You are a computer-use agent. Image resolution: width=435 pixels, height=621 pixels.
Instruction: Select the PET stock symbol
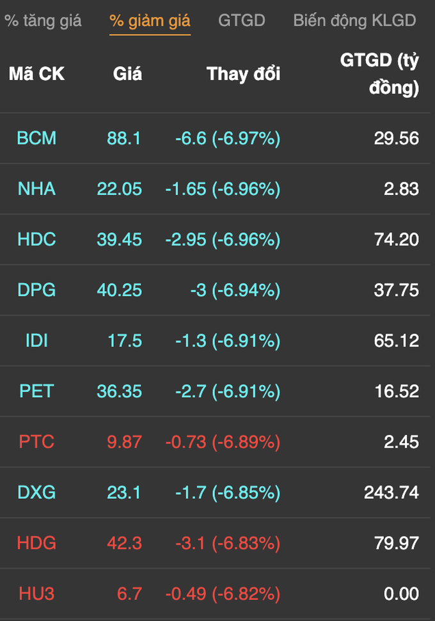coord(36,391)
